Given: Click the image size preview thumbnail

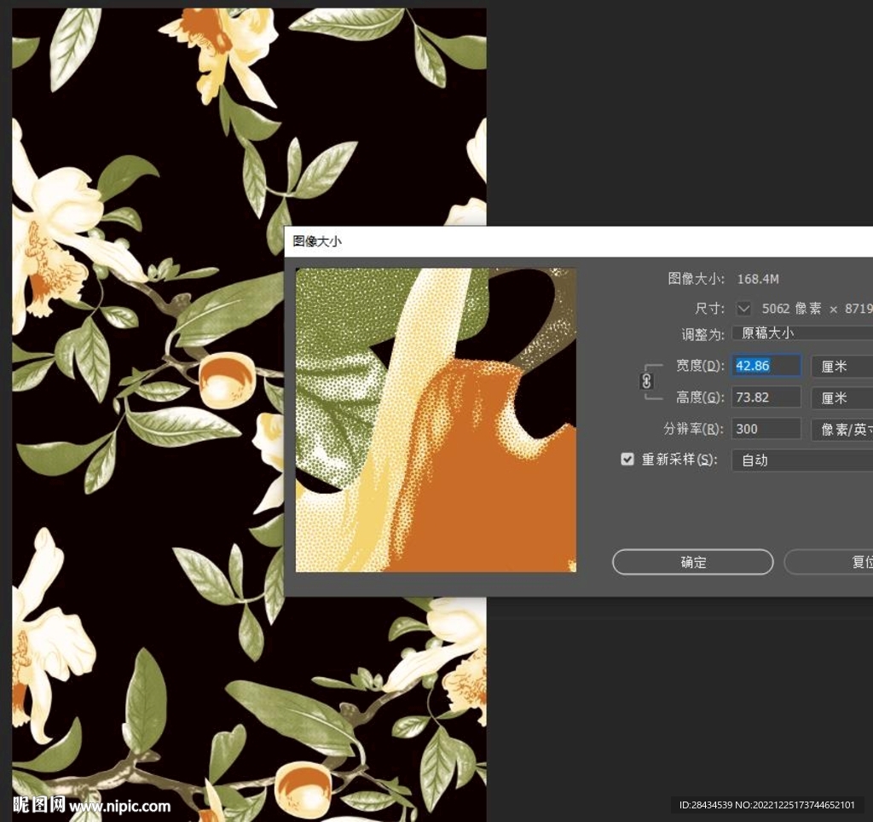Looking at the screenshot, I should (x=436, y=420).
